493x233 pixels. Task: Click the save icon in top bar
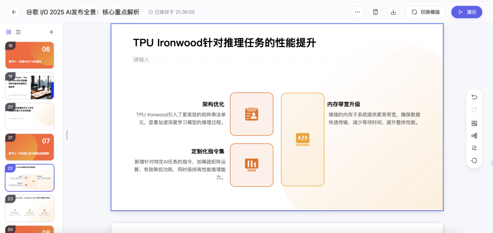(375, 12)
